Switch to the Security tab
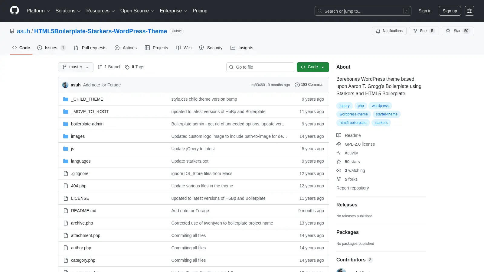Viewport: 484px width, 272px height. coord(211,48)
